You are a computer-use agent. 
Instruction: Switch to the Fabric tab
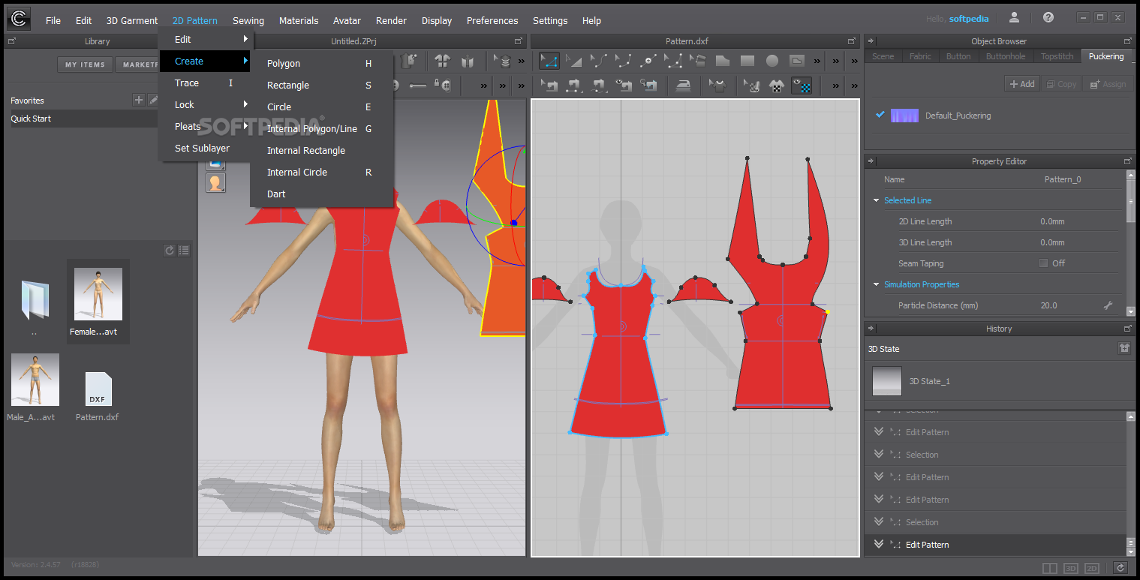click(x=920, y=56)
